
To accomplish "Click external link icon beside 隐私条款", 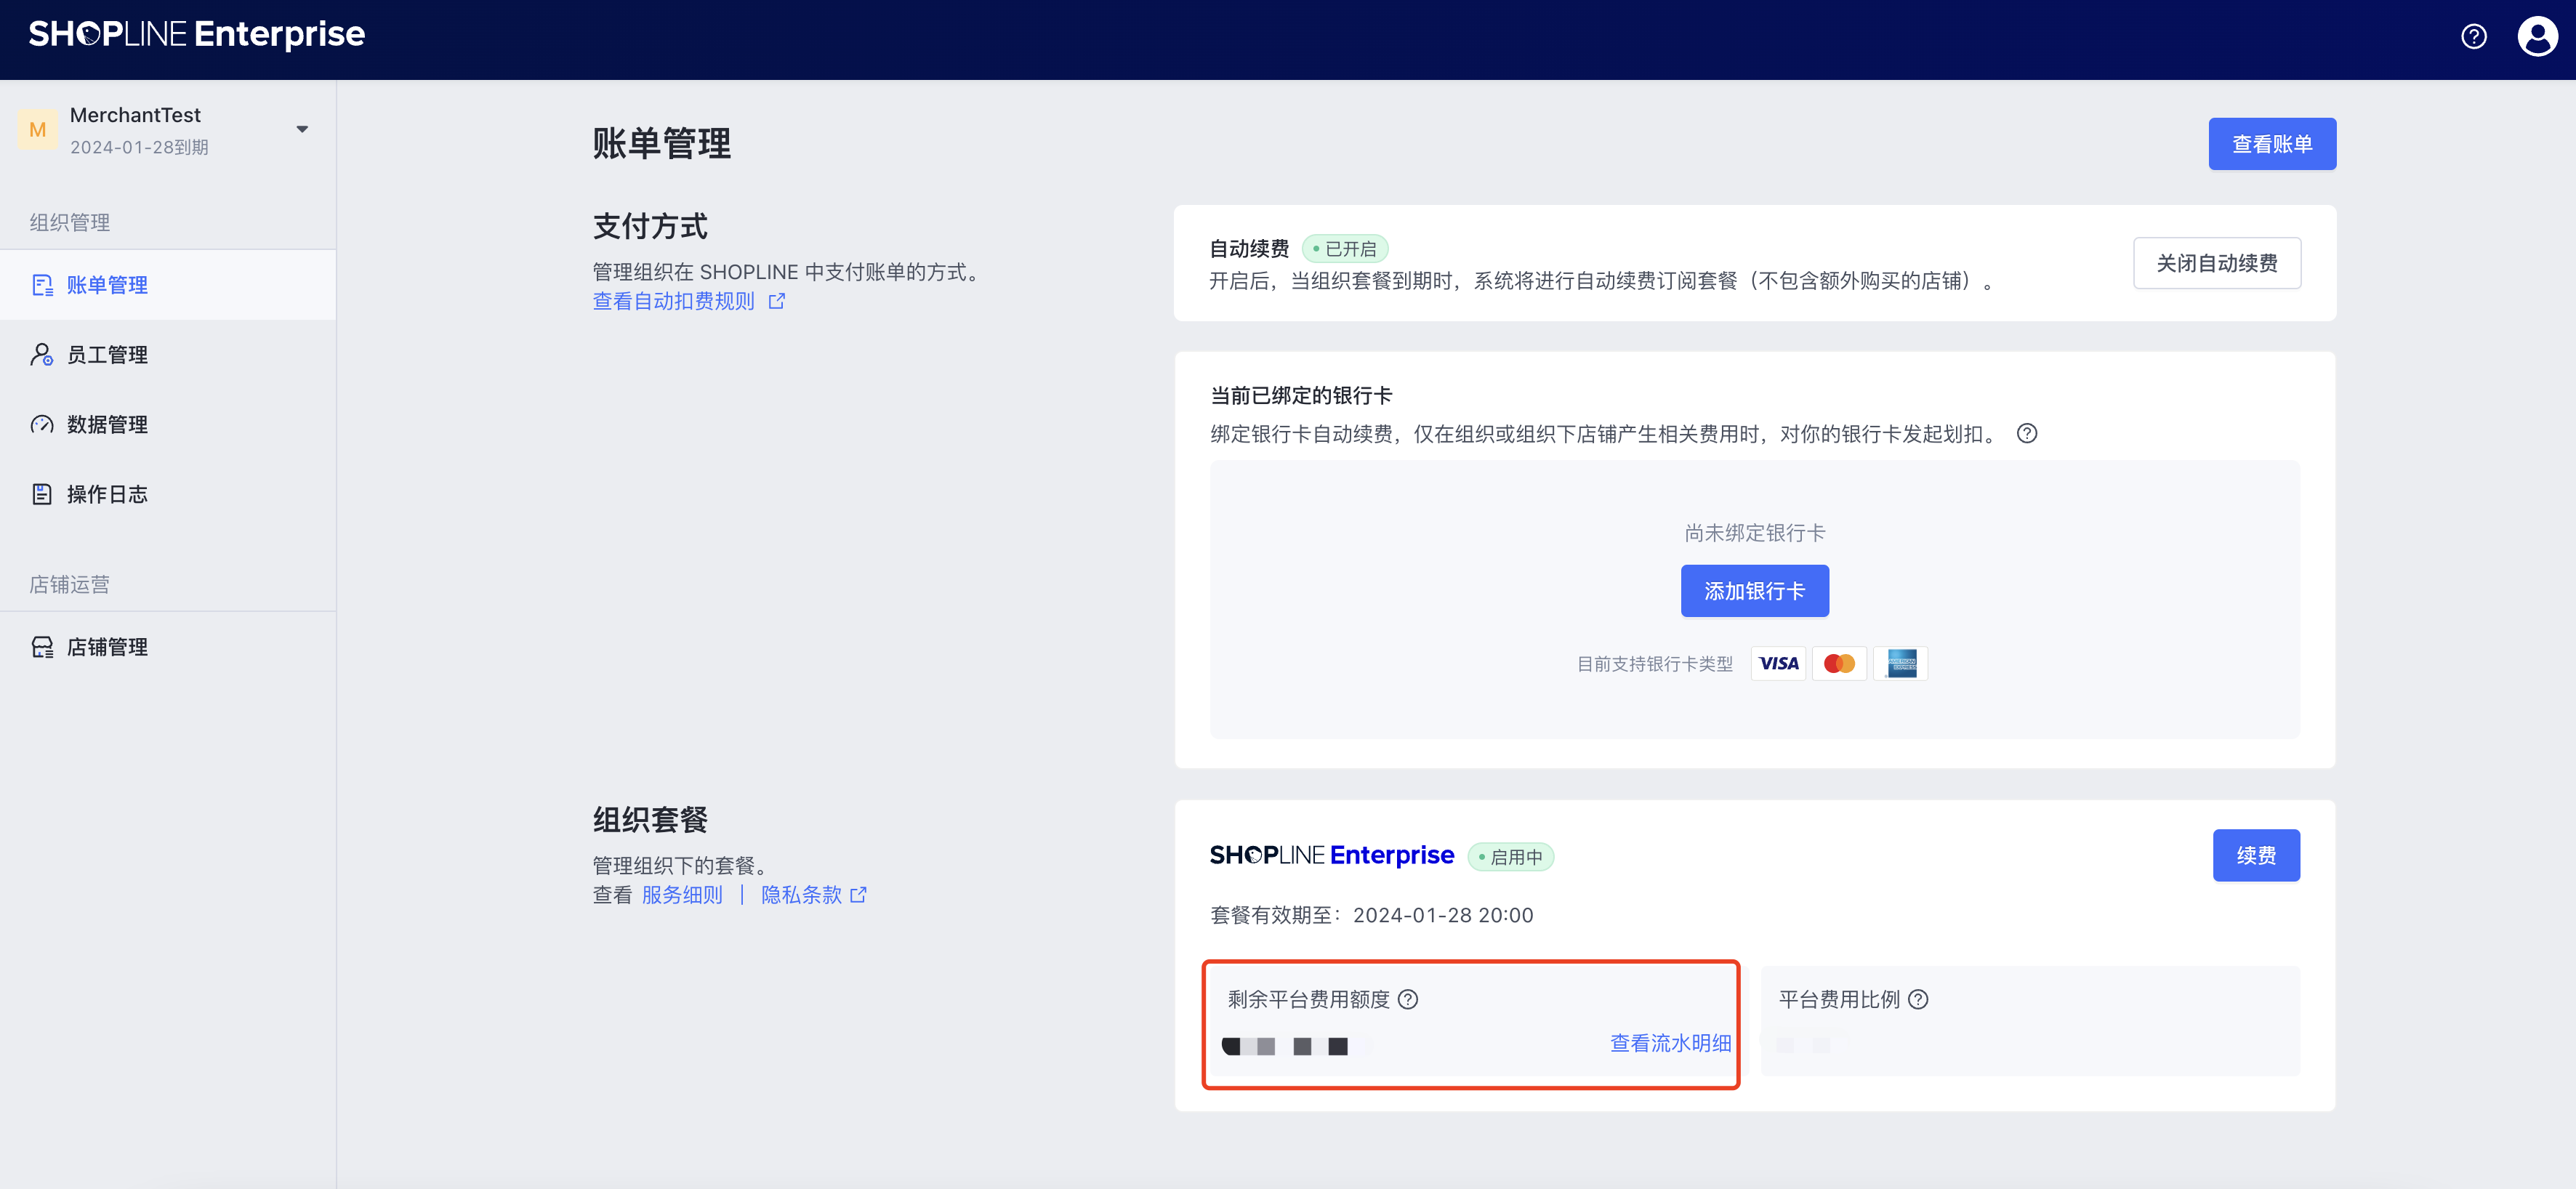I will [x=858, y=895].
